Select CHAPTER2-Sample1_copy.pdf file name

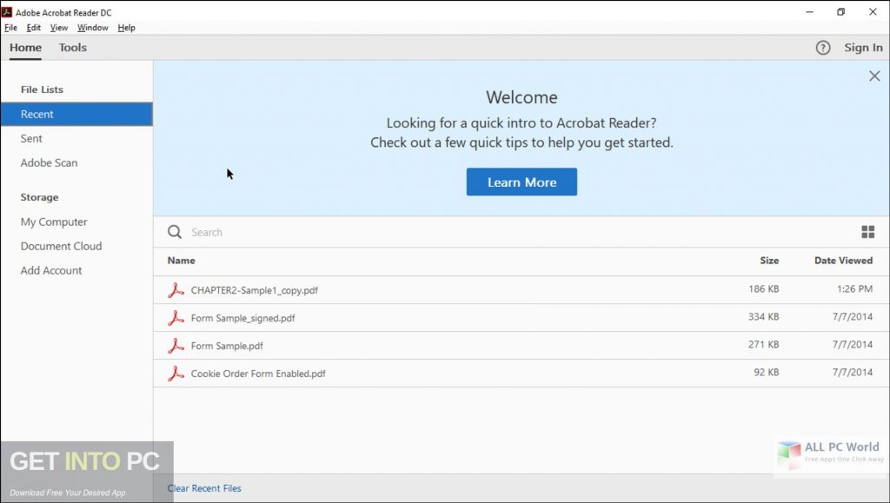(x=255, y=290)
